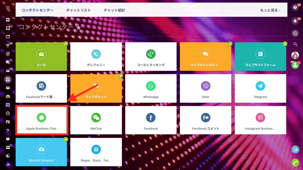Viewport: 303px width, 170px height.
Task: Open the ライブチャット tile
Action: pyautogui.click(x=96, y=88)
